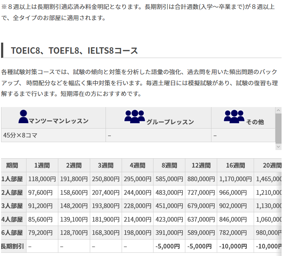The height and width of the screenshot is (256, 283).
Task: Click the 期間 column header
Action: click(11, 165)
